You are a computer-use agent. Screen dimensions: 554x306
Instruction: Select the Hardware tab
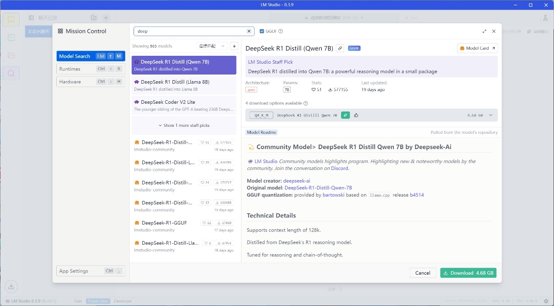91,82
